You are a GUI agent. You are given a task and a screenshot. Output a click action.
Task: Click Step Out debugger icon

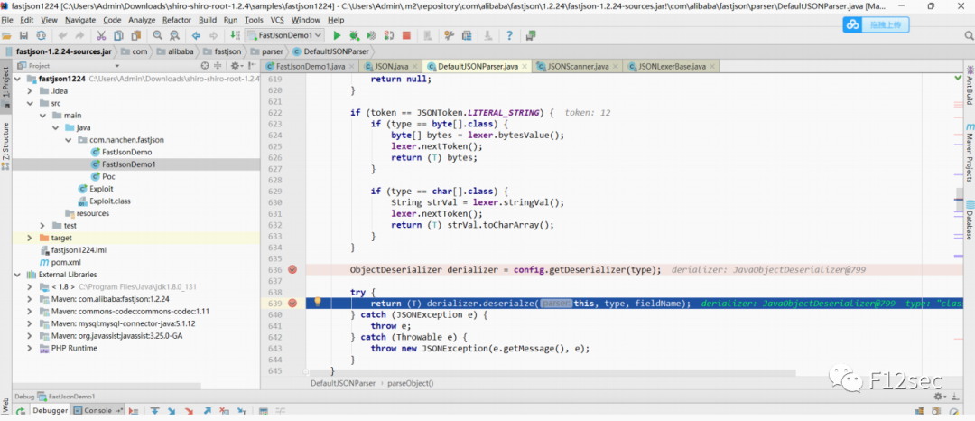click(208, 411)
